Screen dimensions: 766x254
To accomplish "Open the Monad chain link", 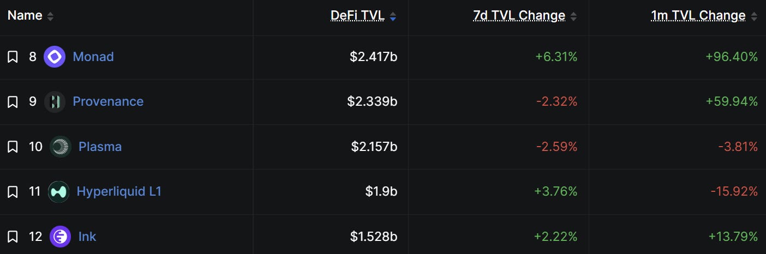I will [x=93, y=57].
